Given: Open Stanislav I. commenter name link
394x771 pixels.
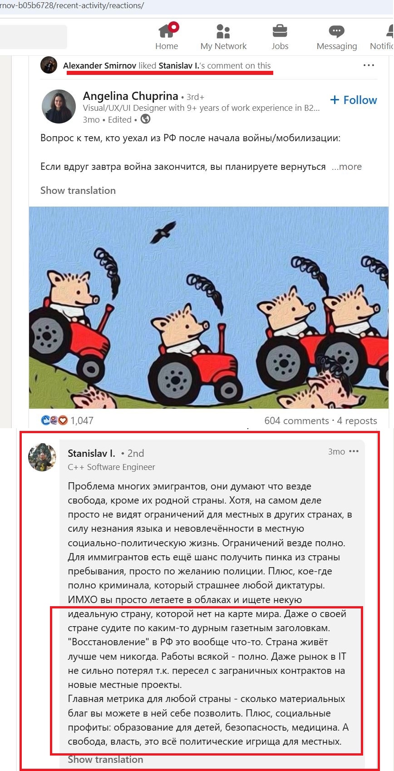Looking at the screenshot, I should (91, 453).
